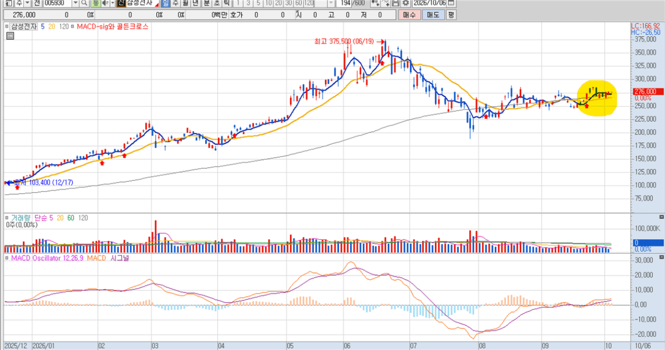The width and height of the screenshot is (665, 350).
Task: Click the grid icon under 삼성전자 label
Action: coord(9,36)
